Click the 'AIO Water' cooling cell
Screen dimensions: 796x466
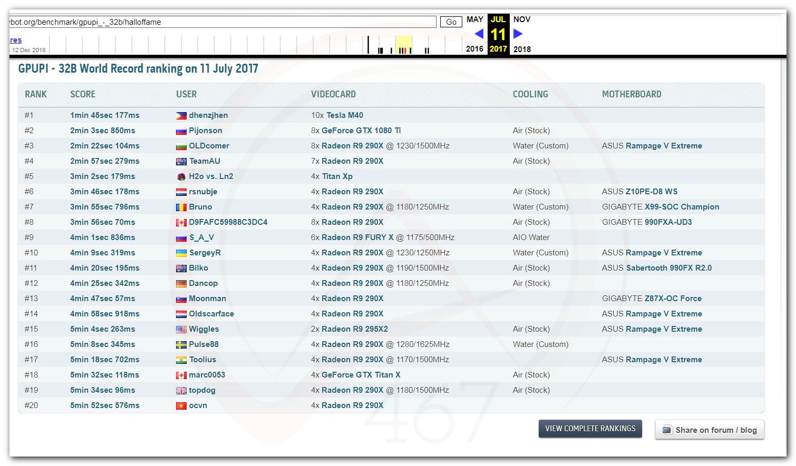(x=531, y=237)
